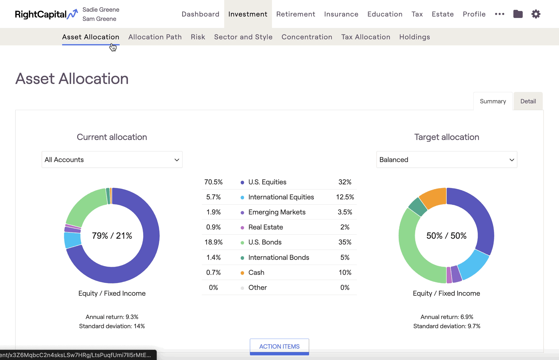Viewport: 559px width, 360px height.
Task: Click the U.S. Equities legend dot
Action: (242, 183)
